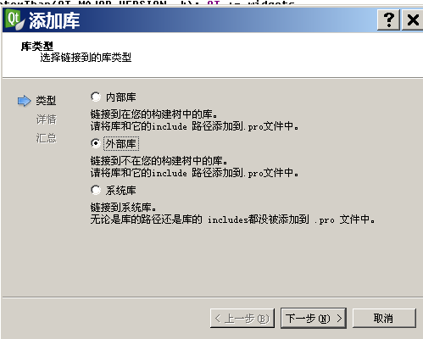Click the 上一步 (B) button
The height and width of the screenshot is (339, 423).
[242, 319]
